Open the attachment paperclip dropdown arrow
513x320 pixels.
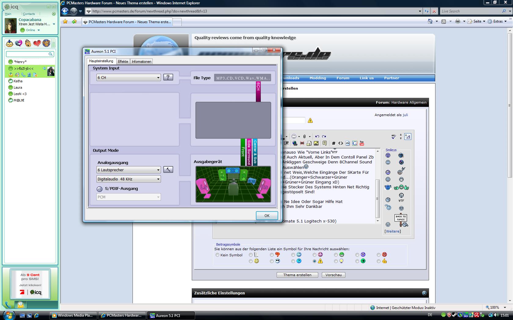coord(310,137)
